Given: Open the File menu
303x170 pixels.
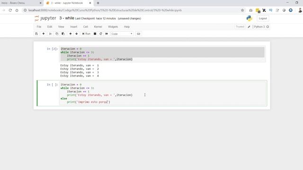Looking at the screenshot, I should pyautogui.click(x=39, y=27).
